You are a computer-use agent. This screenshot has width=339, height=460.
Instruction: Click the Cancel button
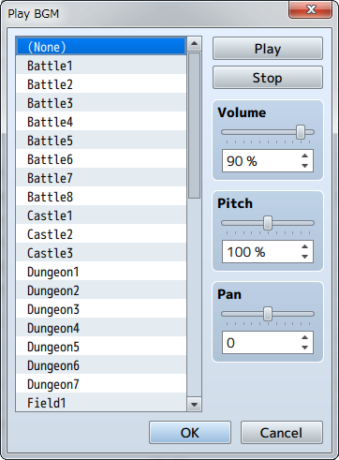[281, 433]
